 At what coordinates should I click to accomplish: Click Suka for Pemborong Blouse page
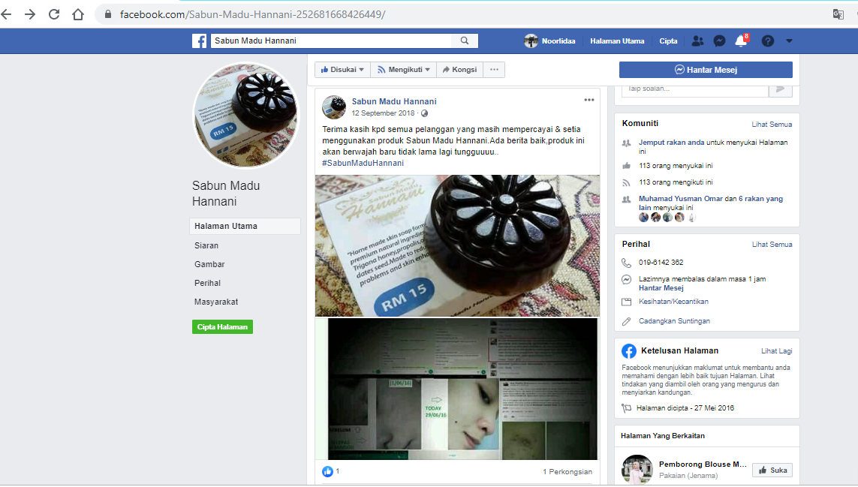(772, 469)
